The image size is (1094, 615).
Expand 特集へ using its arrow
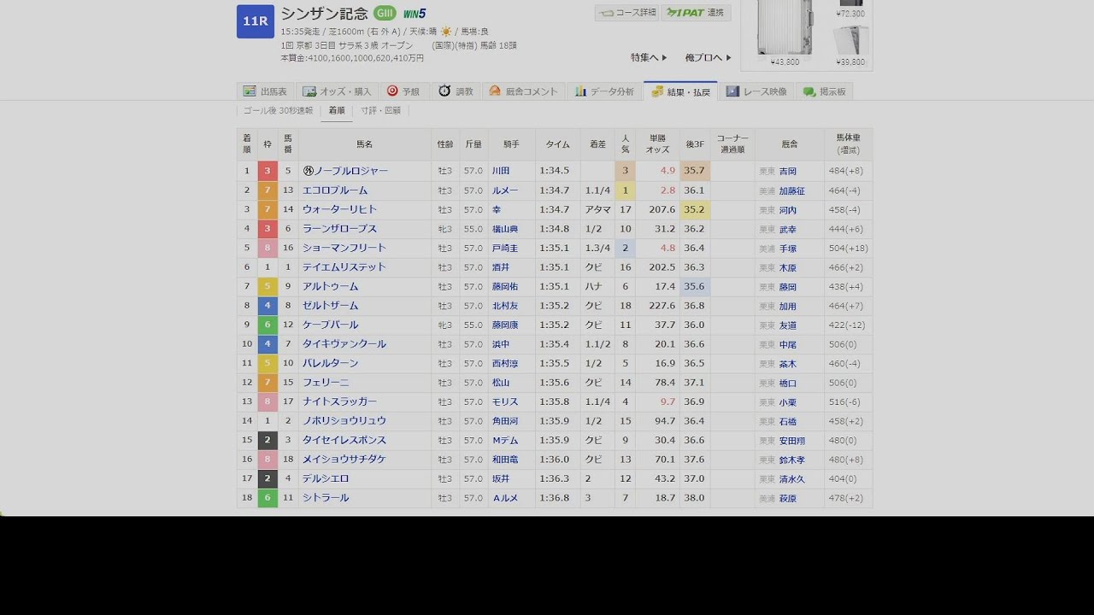653,56
